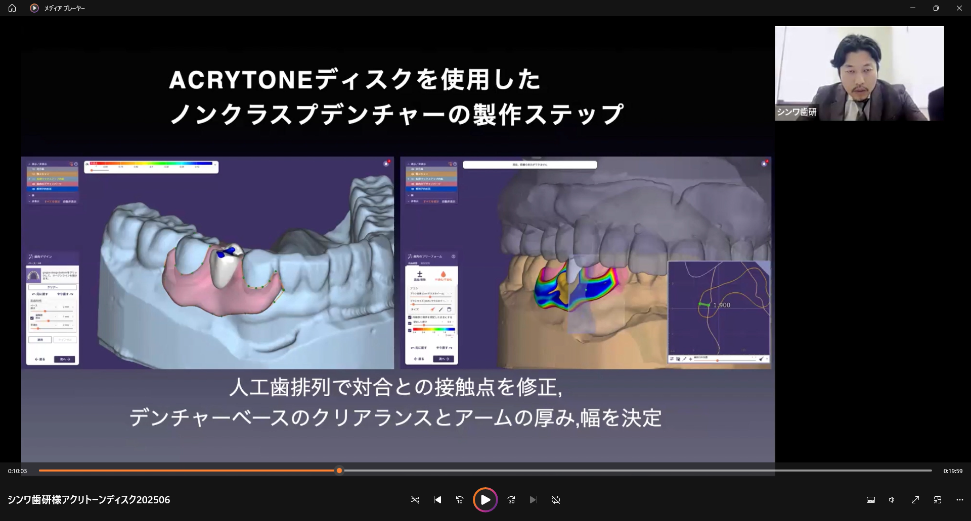971x521 pixels.
Task: Click the video title シンワ歯研様アクリトーンディスク202506
Action: tap(89, 500)
